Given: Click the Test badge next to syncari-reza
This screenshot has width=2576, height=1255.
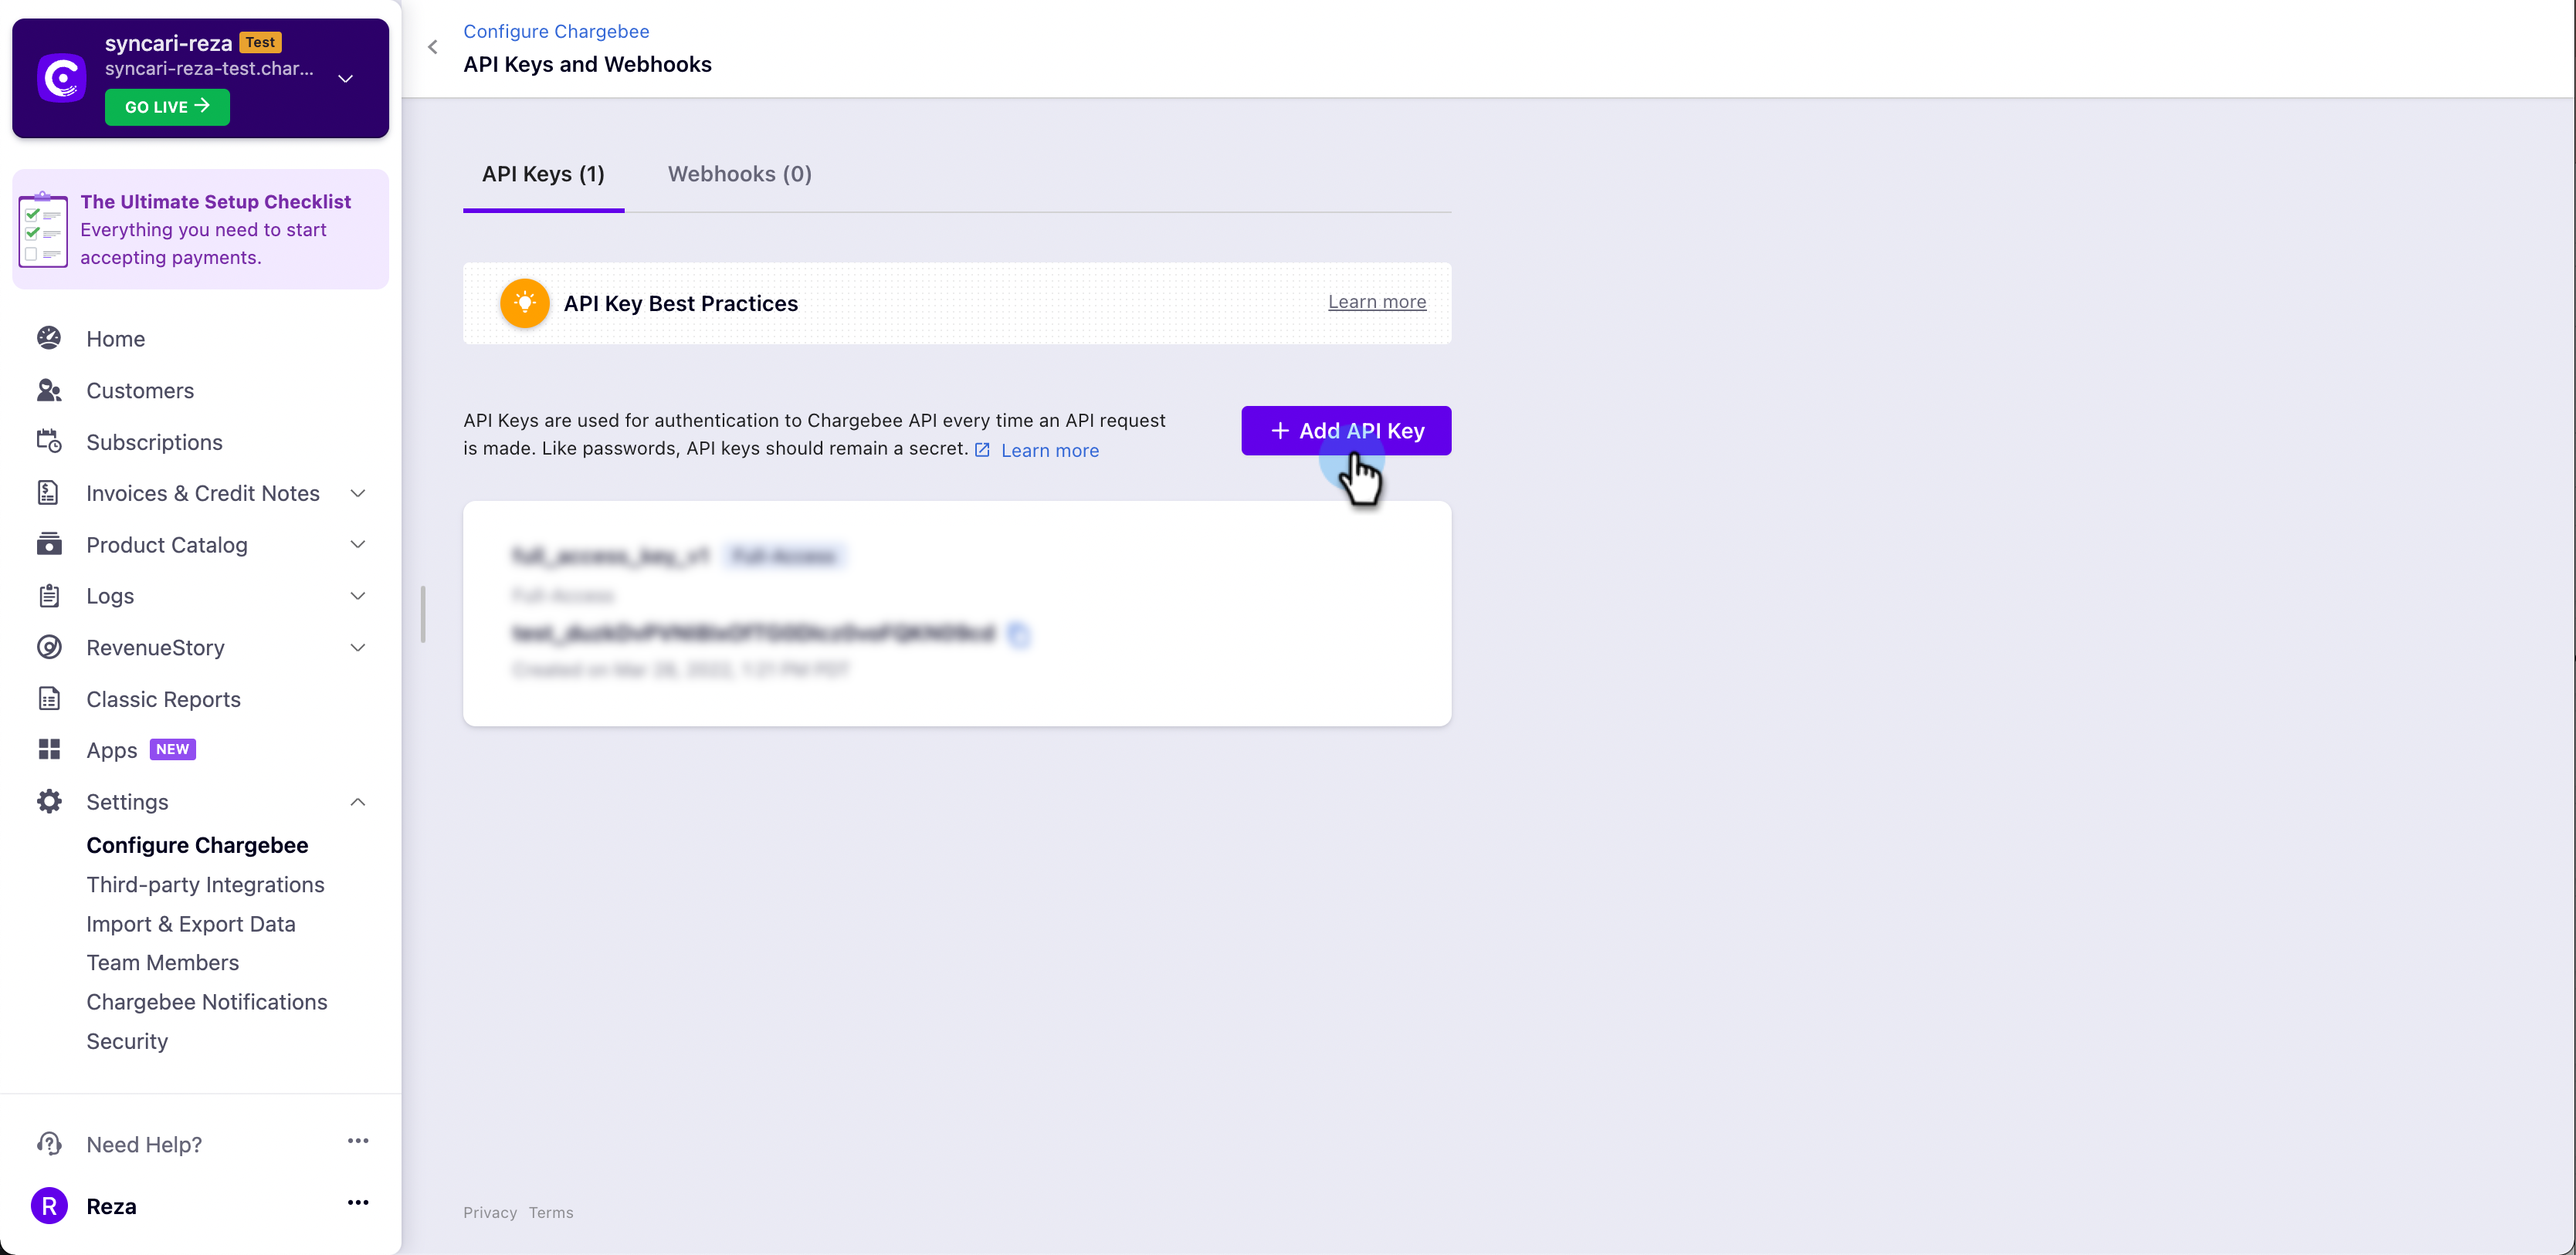Looking at the screenshot, I should coord(261,43).
